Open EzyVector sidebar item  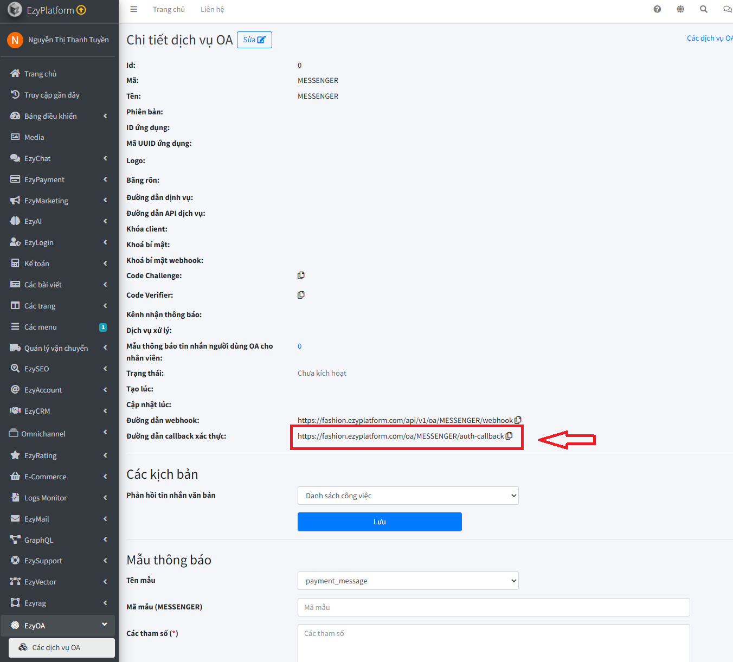(58, 582)
